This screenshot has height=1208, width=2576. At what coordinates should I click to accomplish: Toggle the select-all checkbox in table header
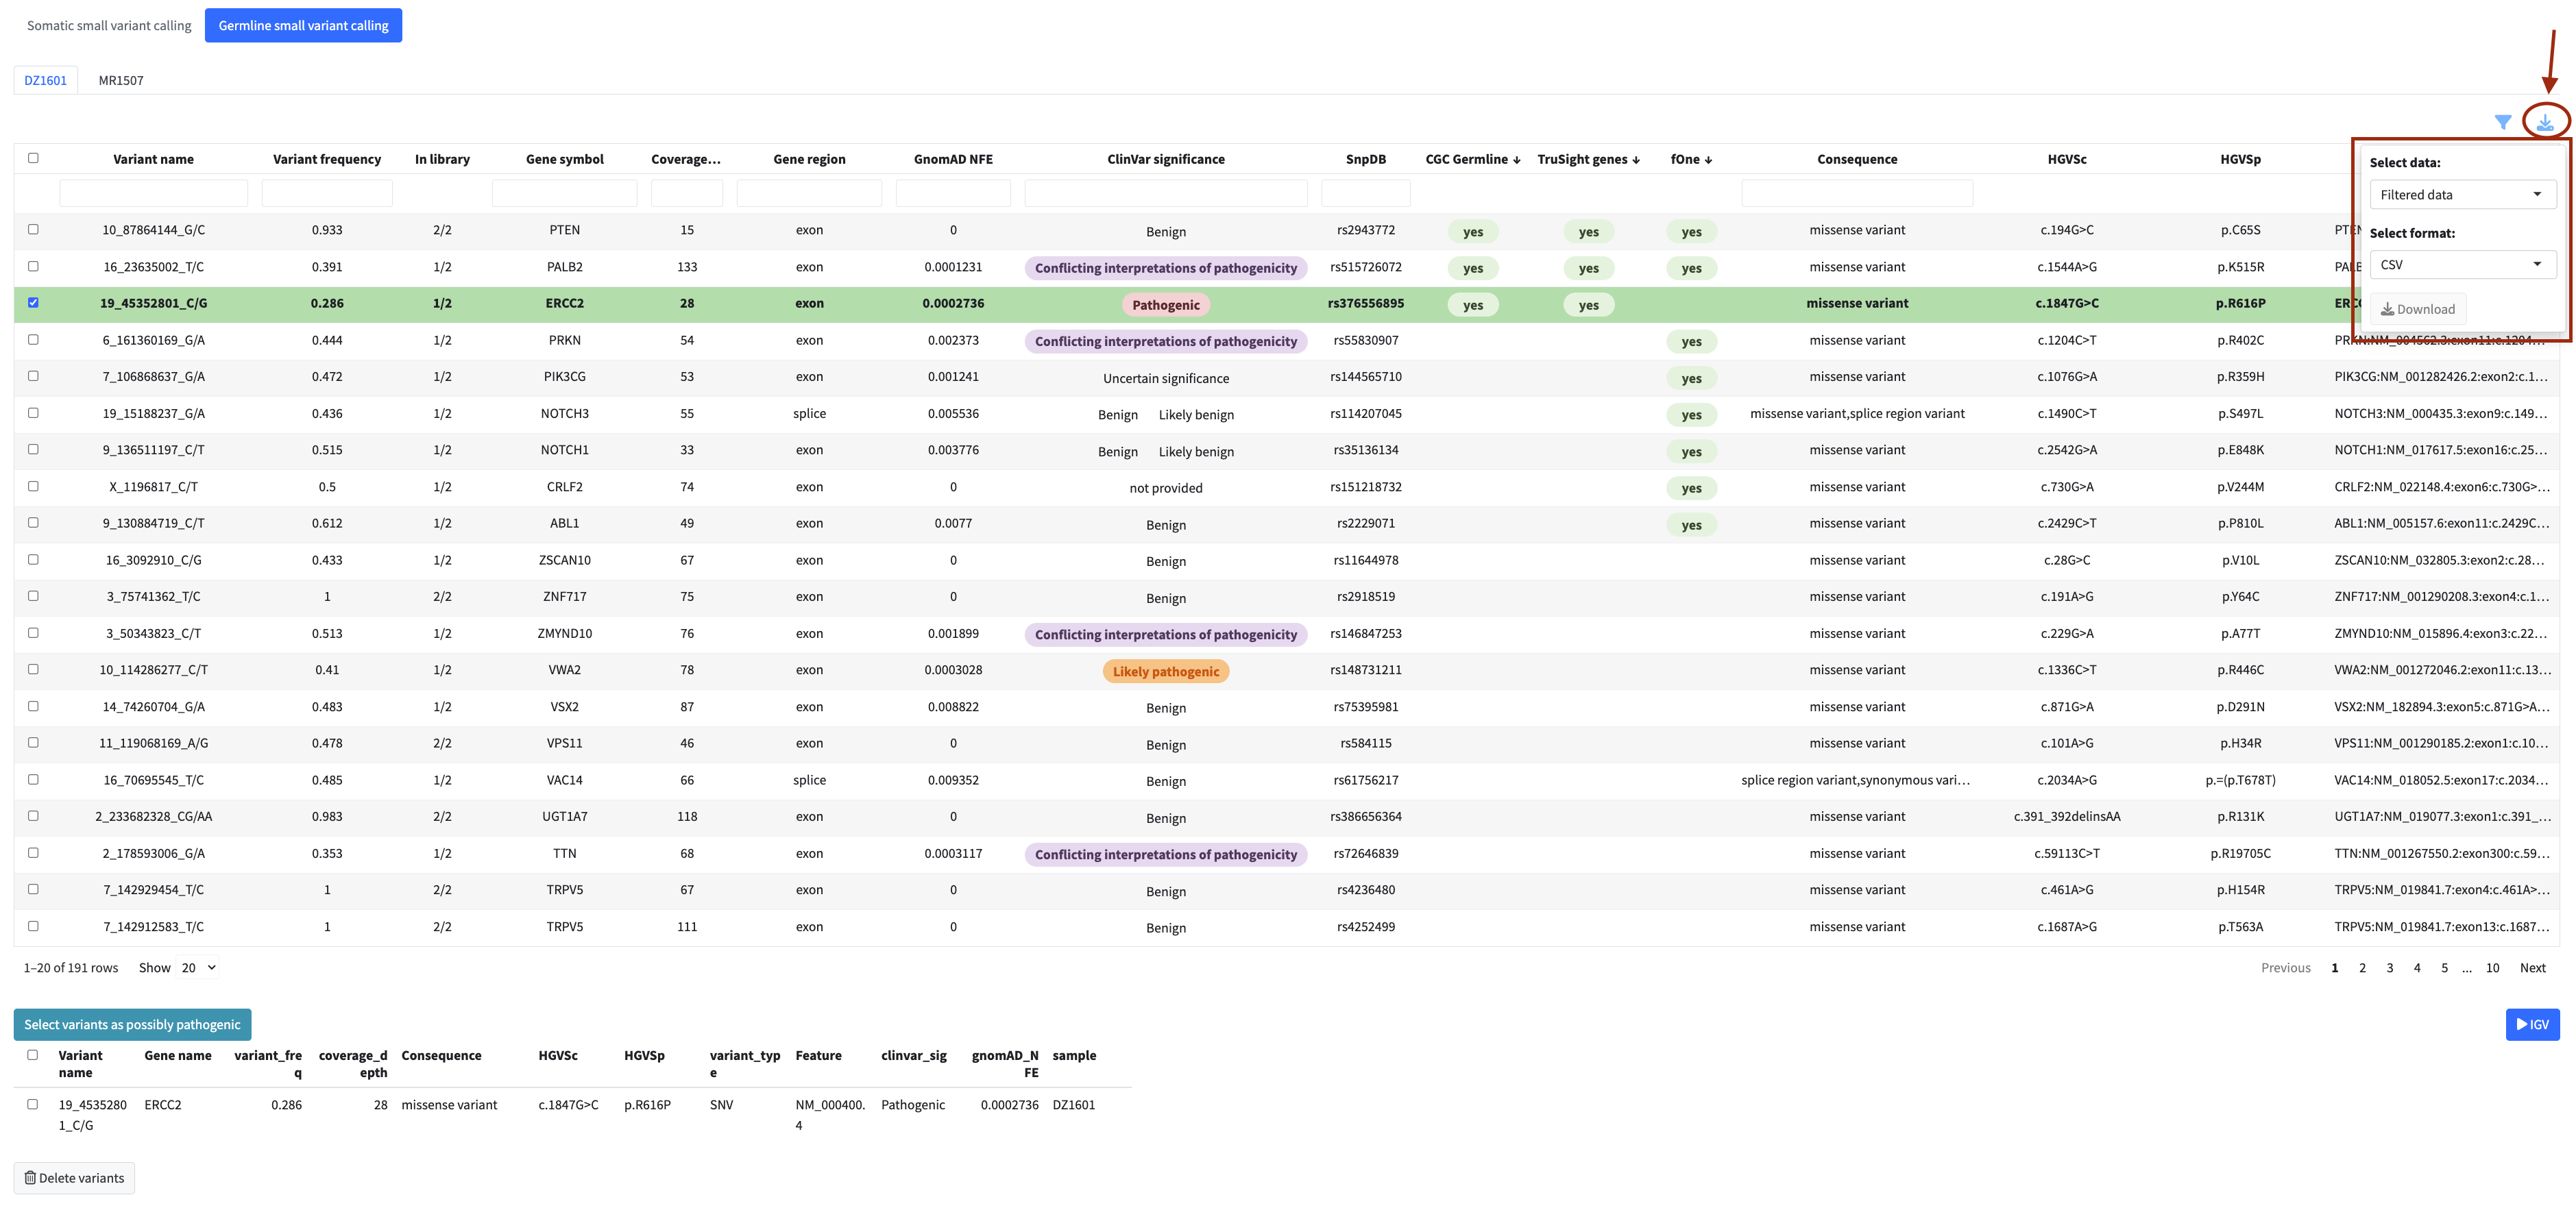click(x=33, y=158)
